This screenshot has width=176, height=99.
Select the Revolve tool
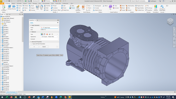point(14,7)
